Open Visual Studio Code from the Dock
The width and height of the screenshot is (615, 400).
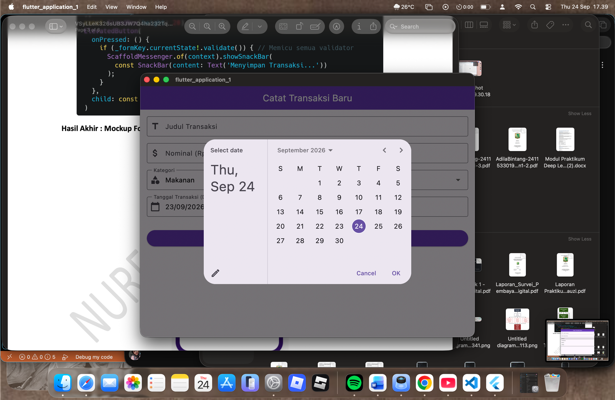471,383
